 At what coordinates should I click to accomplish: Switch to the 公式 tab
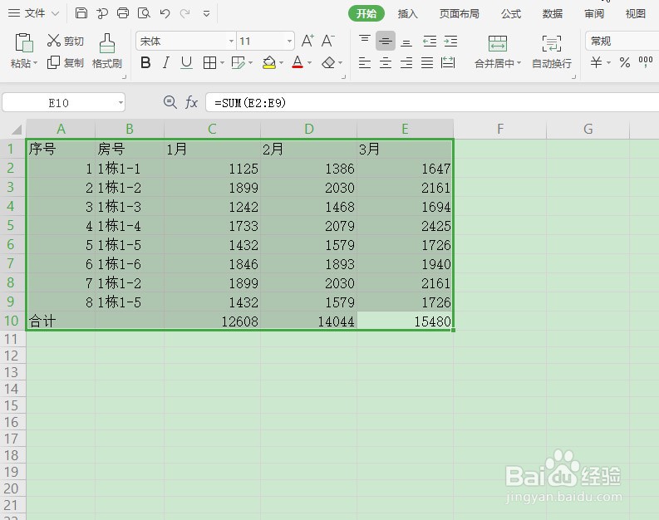click(511, 14)
